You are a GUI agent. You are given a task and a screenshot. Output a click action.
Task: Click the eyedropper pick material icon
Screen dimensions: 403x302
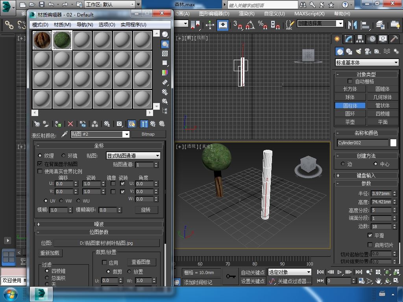click(64, 134)
